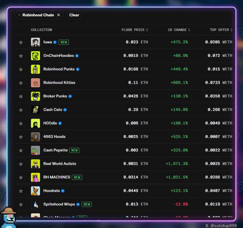Select the 4663 Hoods collection image

tap(35, 137)
